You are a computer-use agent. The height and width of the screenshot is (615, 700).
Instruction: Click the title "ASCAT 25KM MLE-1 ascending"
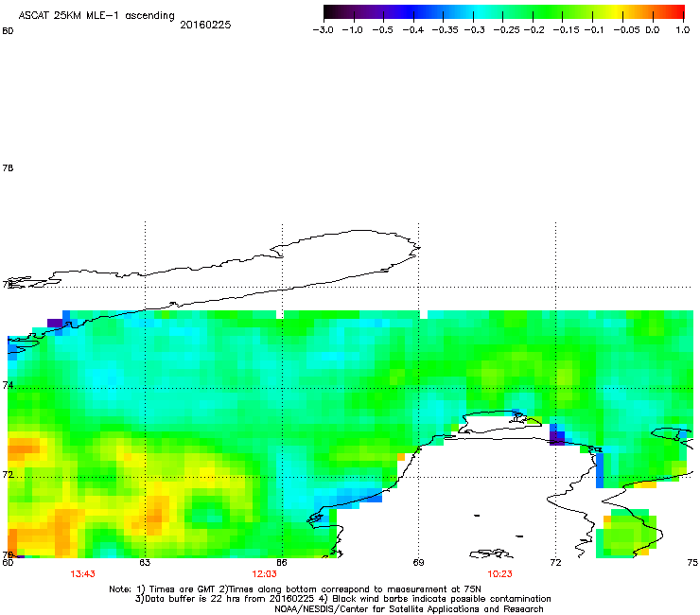96,16
